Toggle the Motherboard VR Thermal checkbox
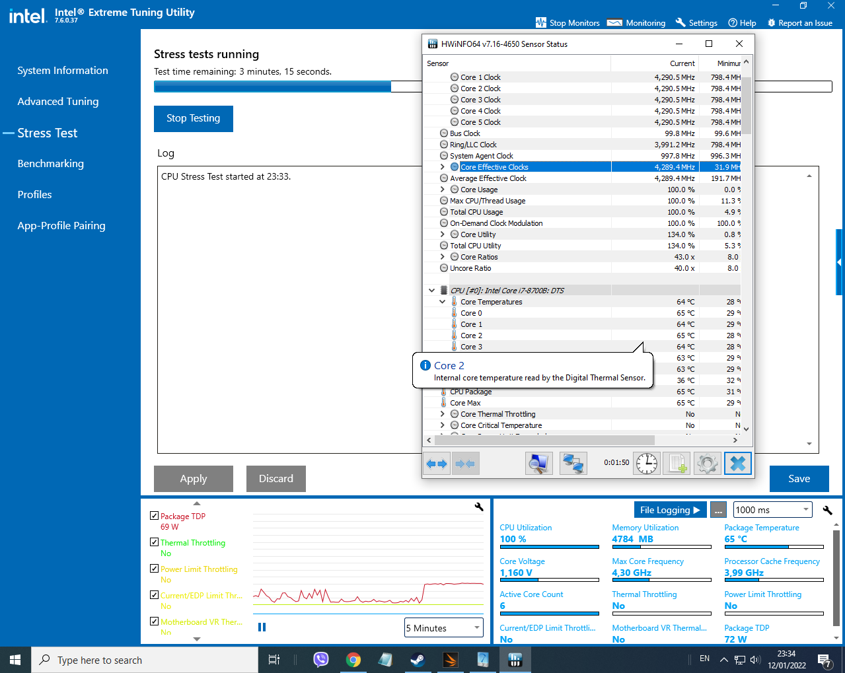The width and height of the screenshot is (845, 673). tap(154, 621)
